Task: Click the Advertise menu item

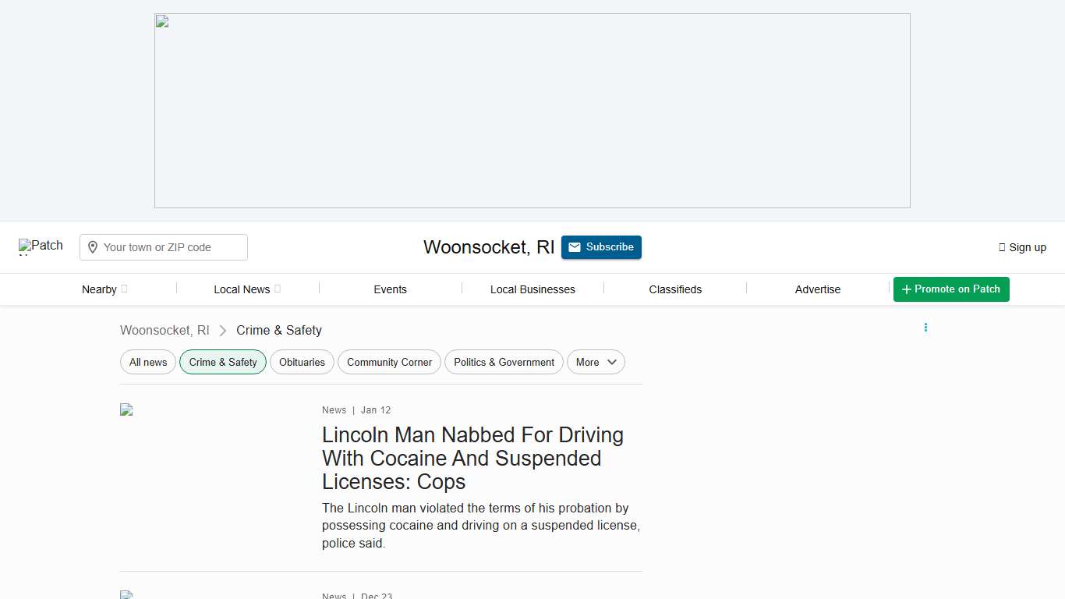Action: 817,289
